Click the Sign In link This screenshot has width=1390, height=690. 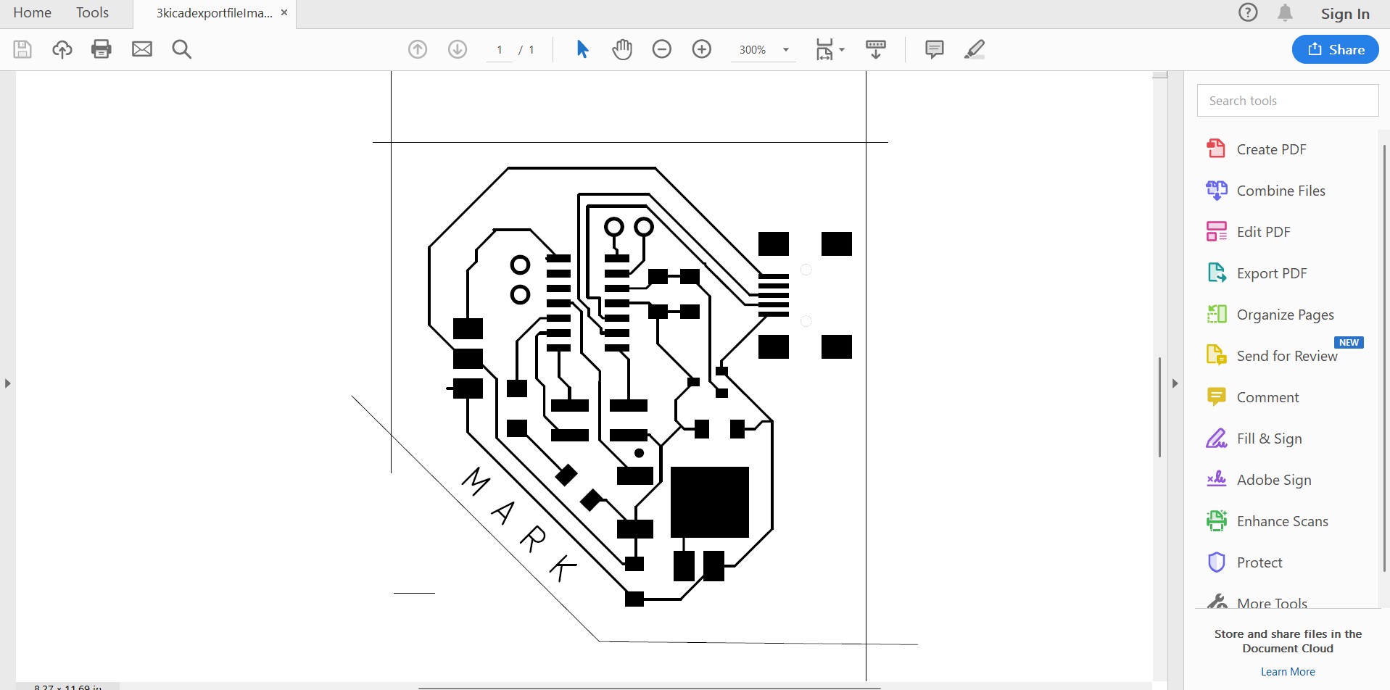(1345, 13)
